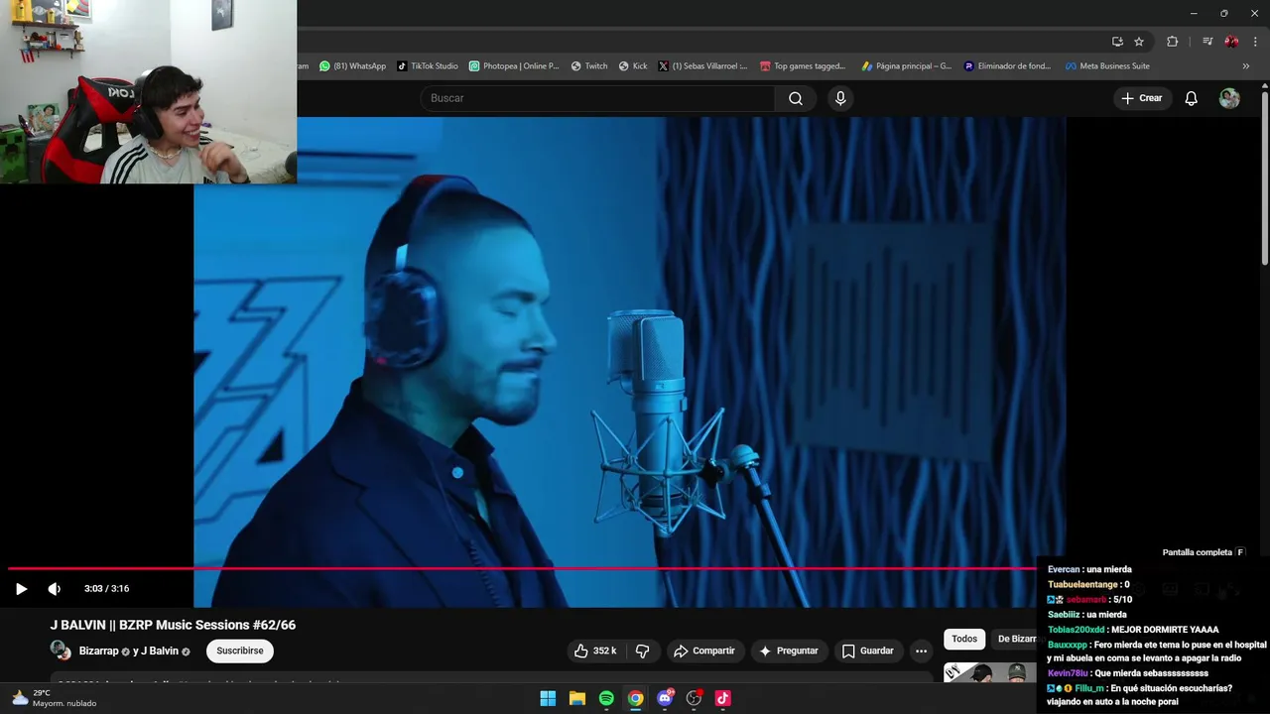Open the Twitch bookmark
This screenshot has height=714, width=1270.
click(x=589, y=66)
